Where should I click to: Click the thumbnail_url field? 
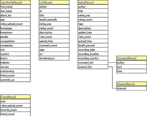pos(54,58)
